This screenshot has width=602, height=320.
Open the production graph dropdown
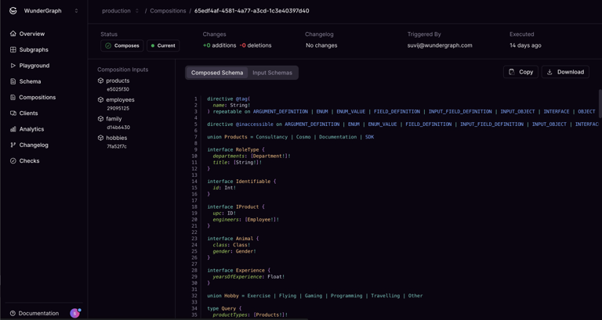[120, 11]
